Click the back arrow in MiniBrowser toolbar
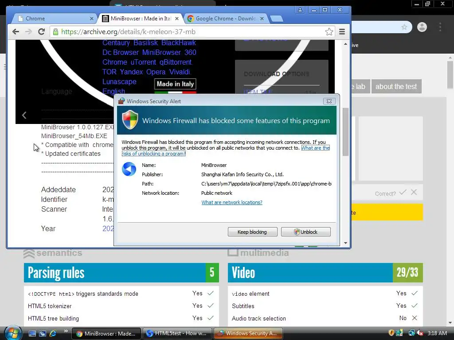Image resolution: width=454 pixels, height=340 pixels. [x=16, y=32]
